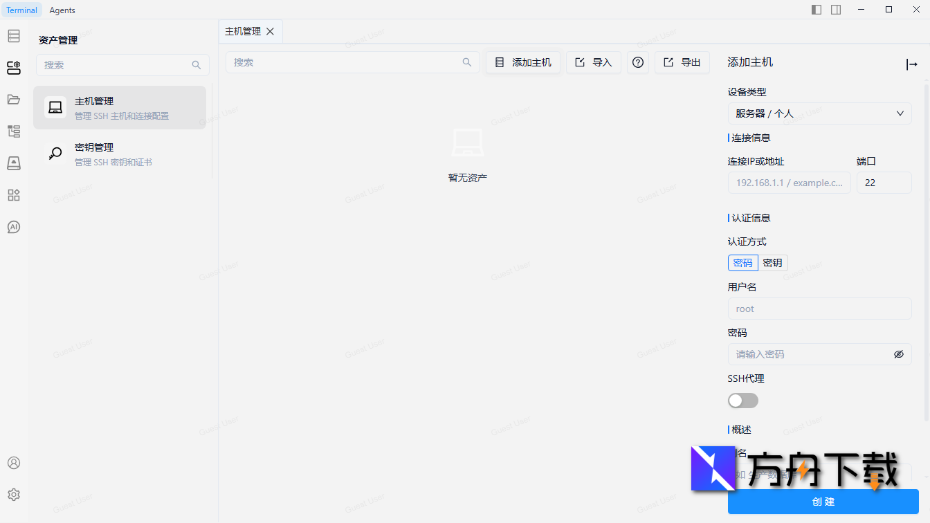Click the magnifier in host search box

click(467, 62)
